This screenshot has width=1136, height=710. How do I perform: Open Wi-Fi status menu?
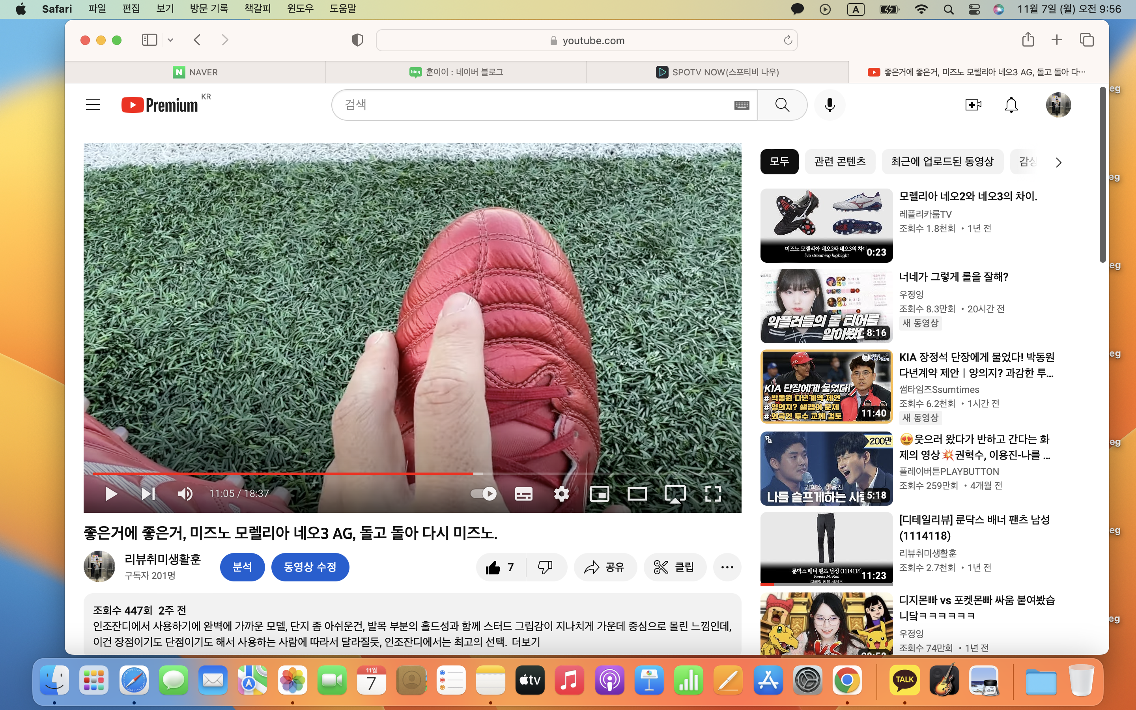[921, 9]
